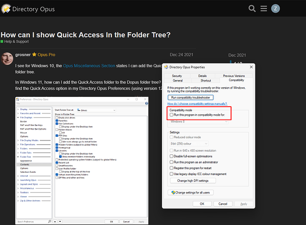Click the help question-mark icon in Preferences
This screenshot has height=225, width=306.
click(147, 103)
